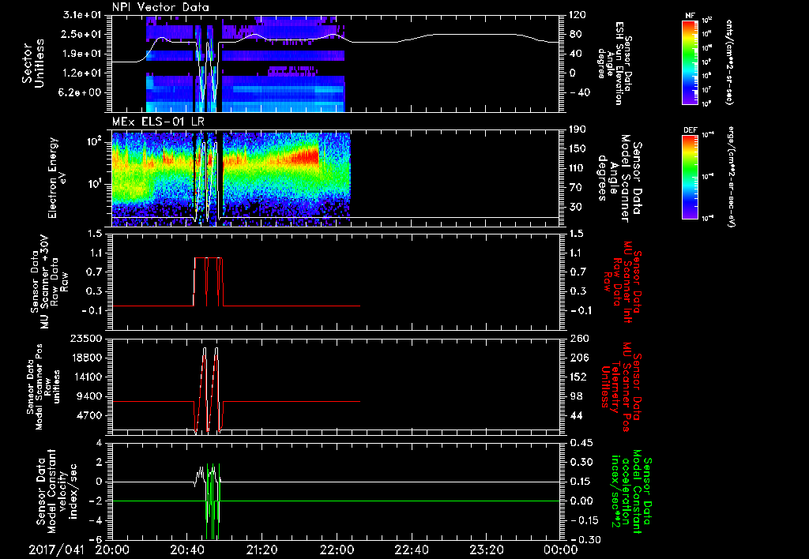Click the '-6' velocity tick value
The width and height of the screenshot is (809, 559).
pos(96,540)
